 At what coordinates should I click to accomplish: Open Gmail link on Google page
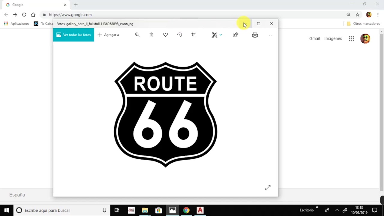(314, 38)
